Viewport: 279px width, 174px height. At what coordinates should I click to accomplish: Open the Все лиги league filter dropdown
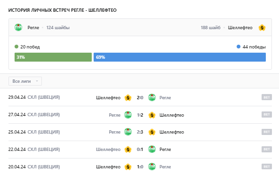[x=25, y=81]
